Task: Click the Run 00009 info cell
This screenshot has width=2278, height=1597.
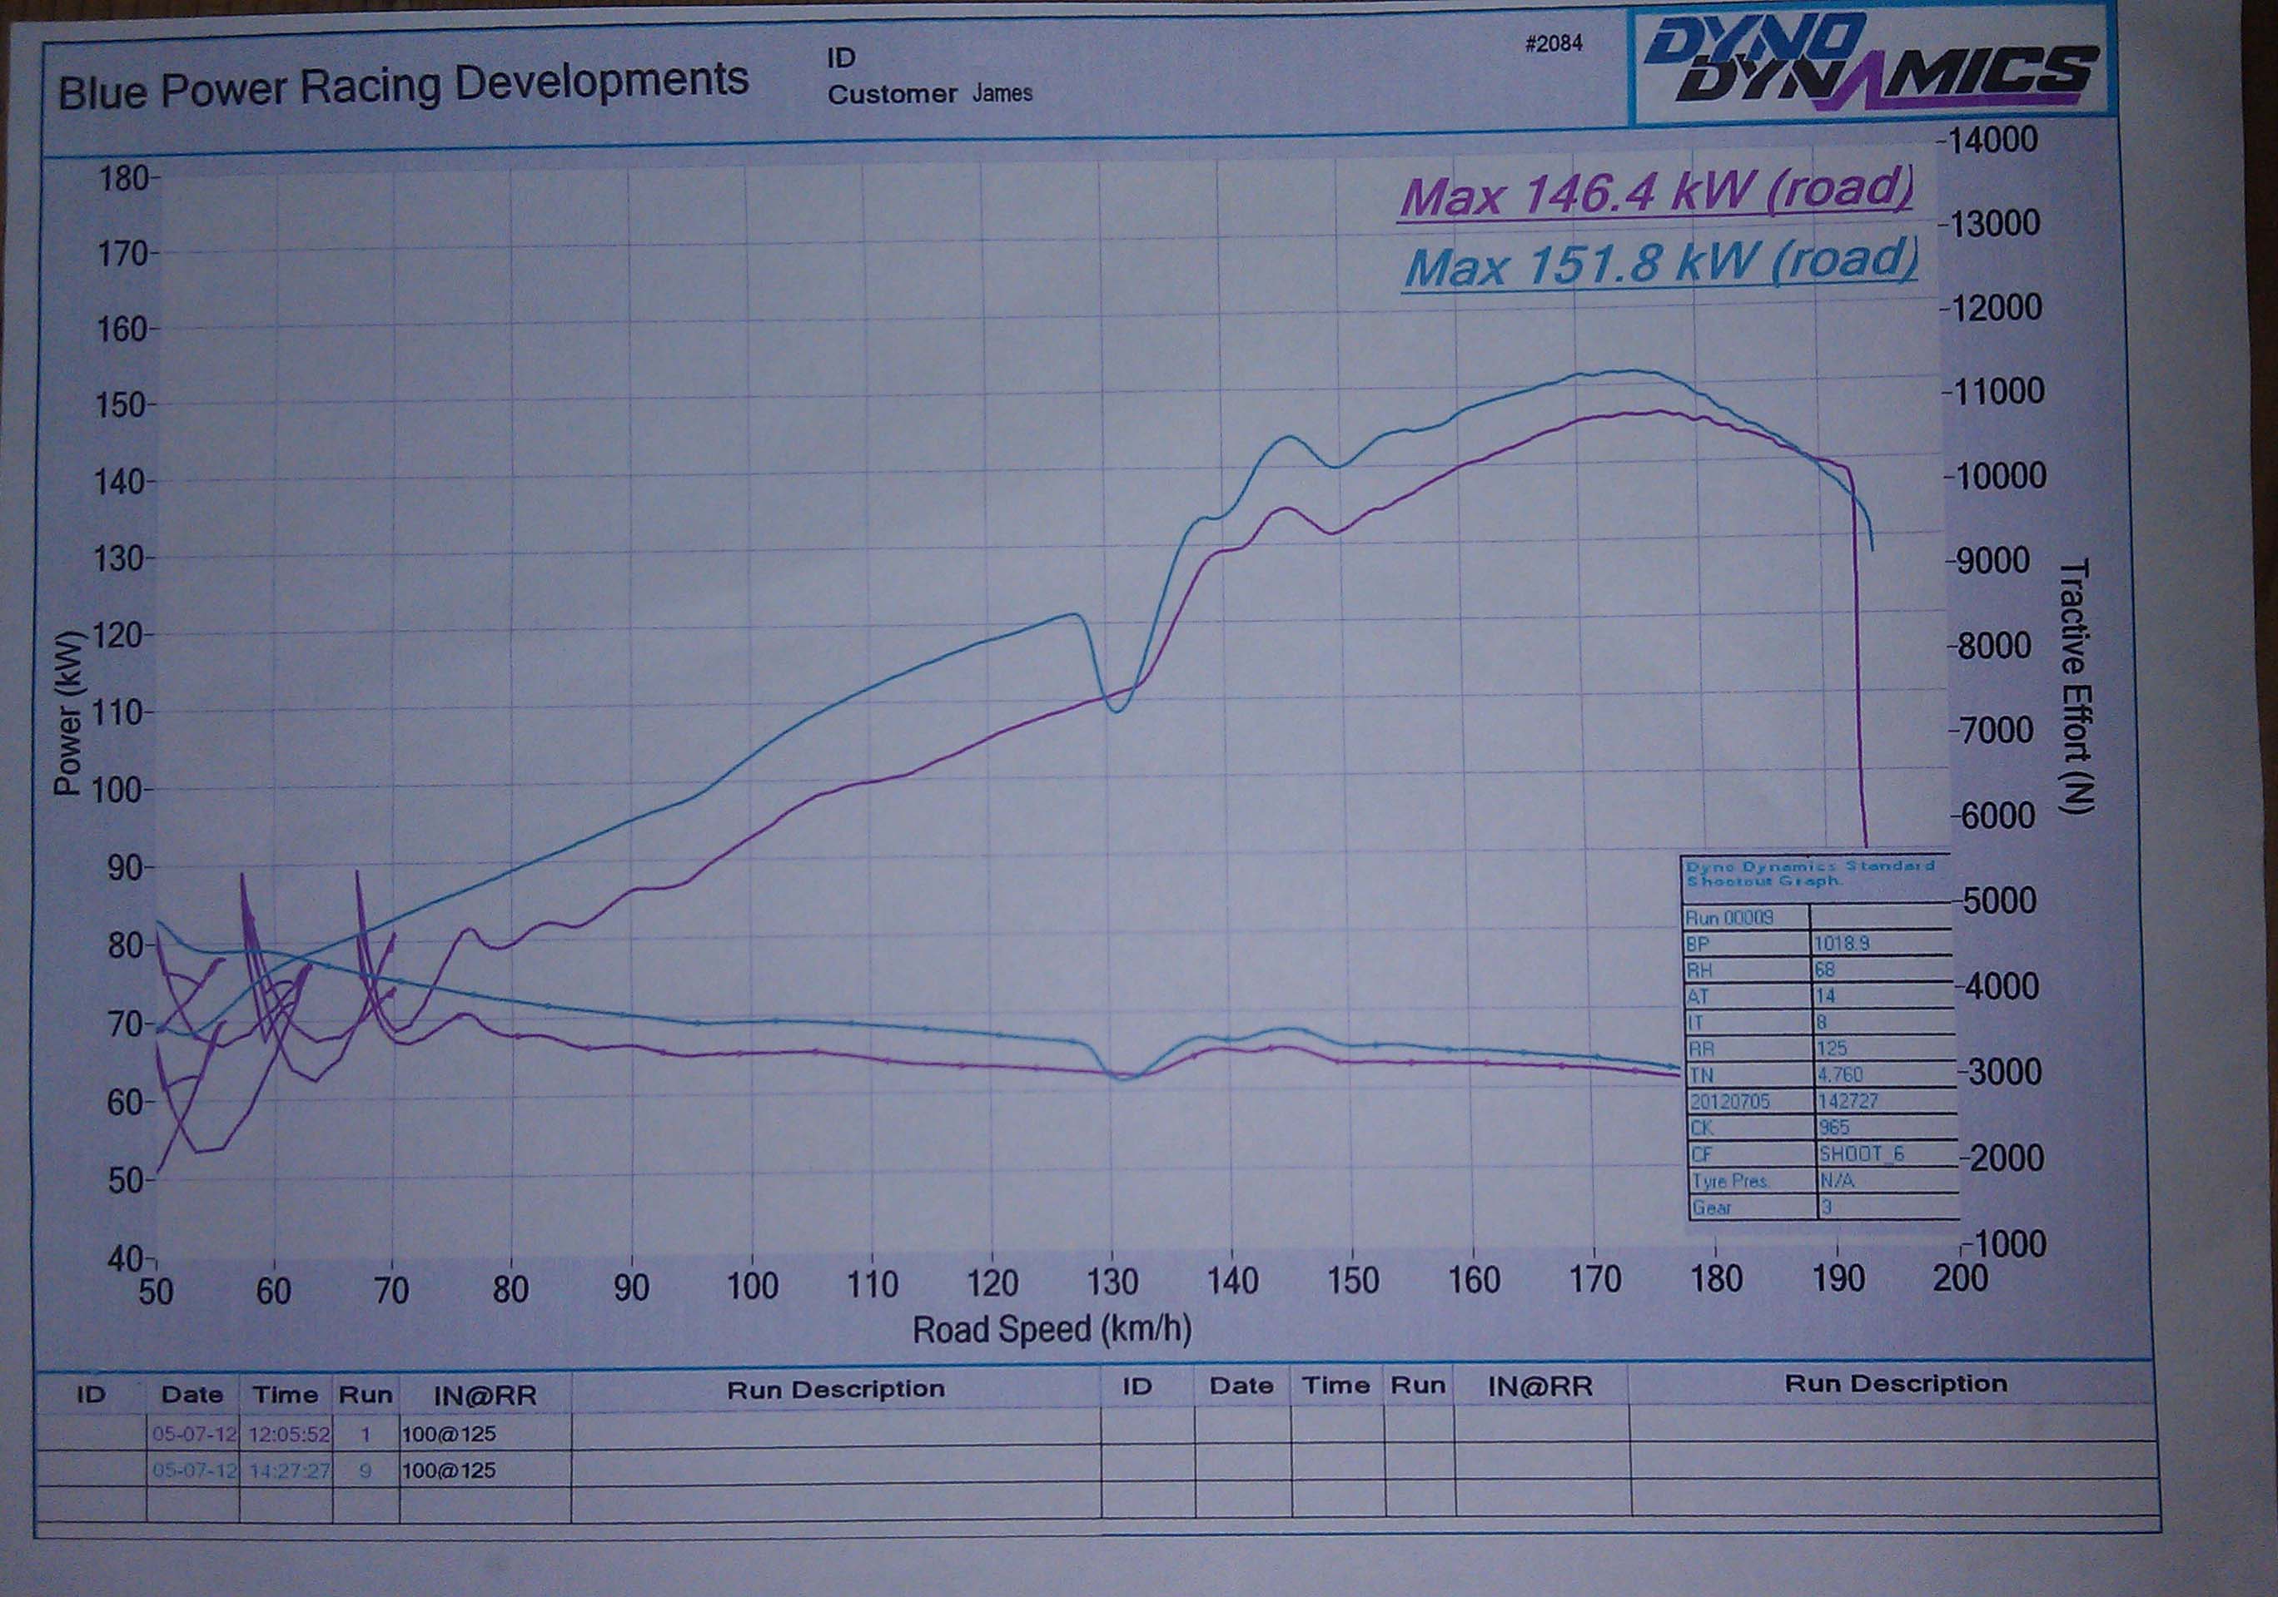Action: [1728, 918]
